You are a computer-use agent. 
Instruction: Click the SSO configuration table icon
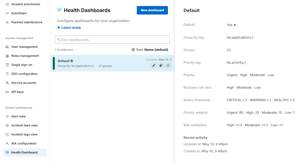[x=7, y=74]
